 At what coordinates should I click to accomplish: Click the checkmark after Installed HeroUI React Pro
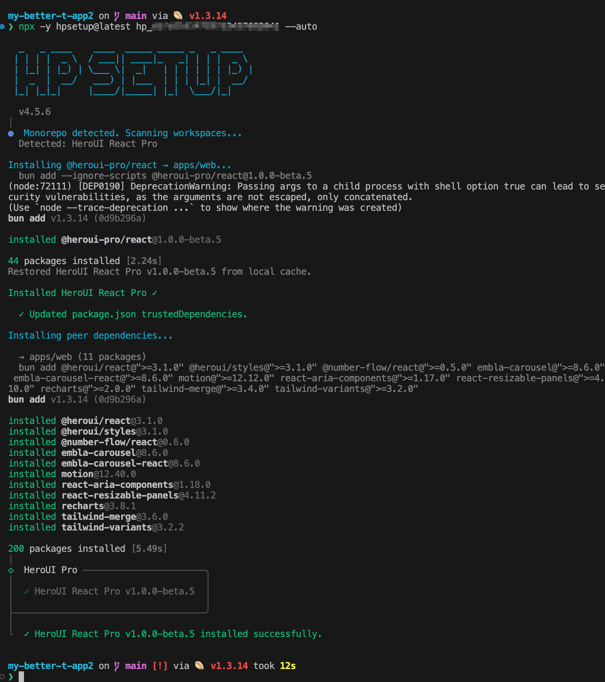[155, 293]
